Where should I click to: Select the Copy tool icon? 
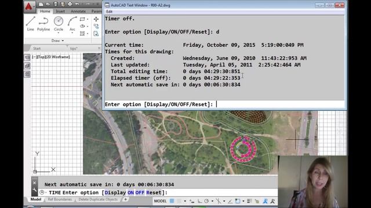pyautogui.click(x=96, y=26)
